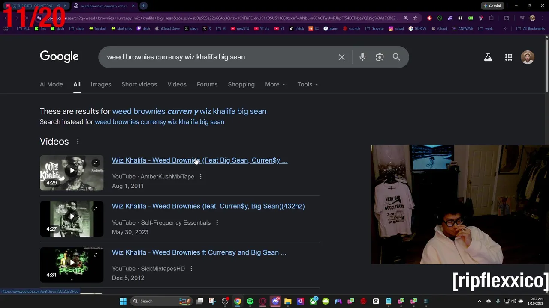Open options for the AmberKushMixTape result
Screen dimensions: 549x308
click(200, 176)
